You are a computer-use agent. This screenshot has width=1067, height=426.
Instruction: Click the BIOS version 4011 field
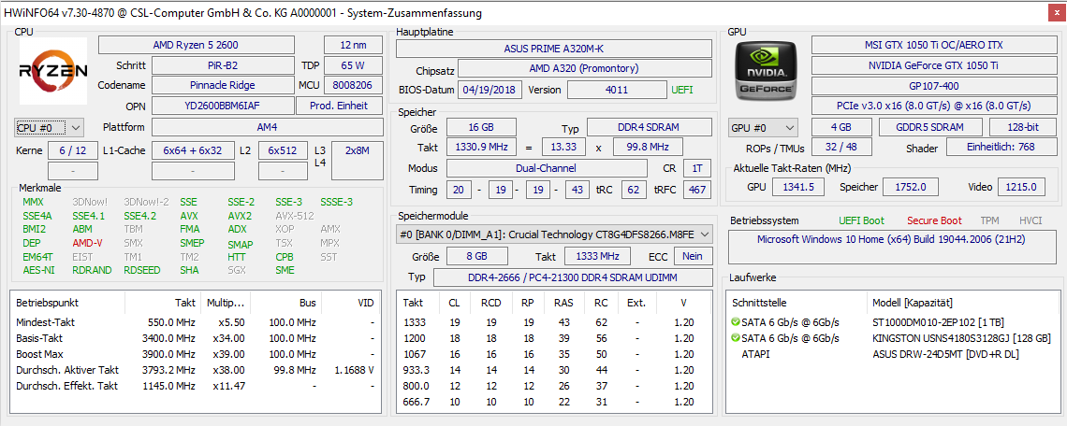click(617, 90)
